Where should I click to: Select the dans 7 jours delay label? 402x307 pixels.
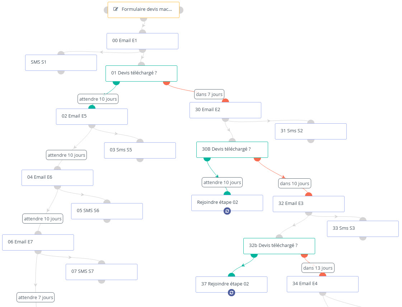[x=209, y=94]
